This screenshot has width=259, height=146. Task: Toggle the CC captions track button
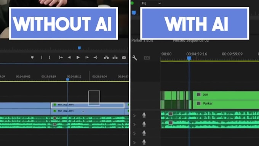coord(147,58)
